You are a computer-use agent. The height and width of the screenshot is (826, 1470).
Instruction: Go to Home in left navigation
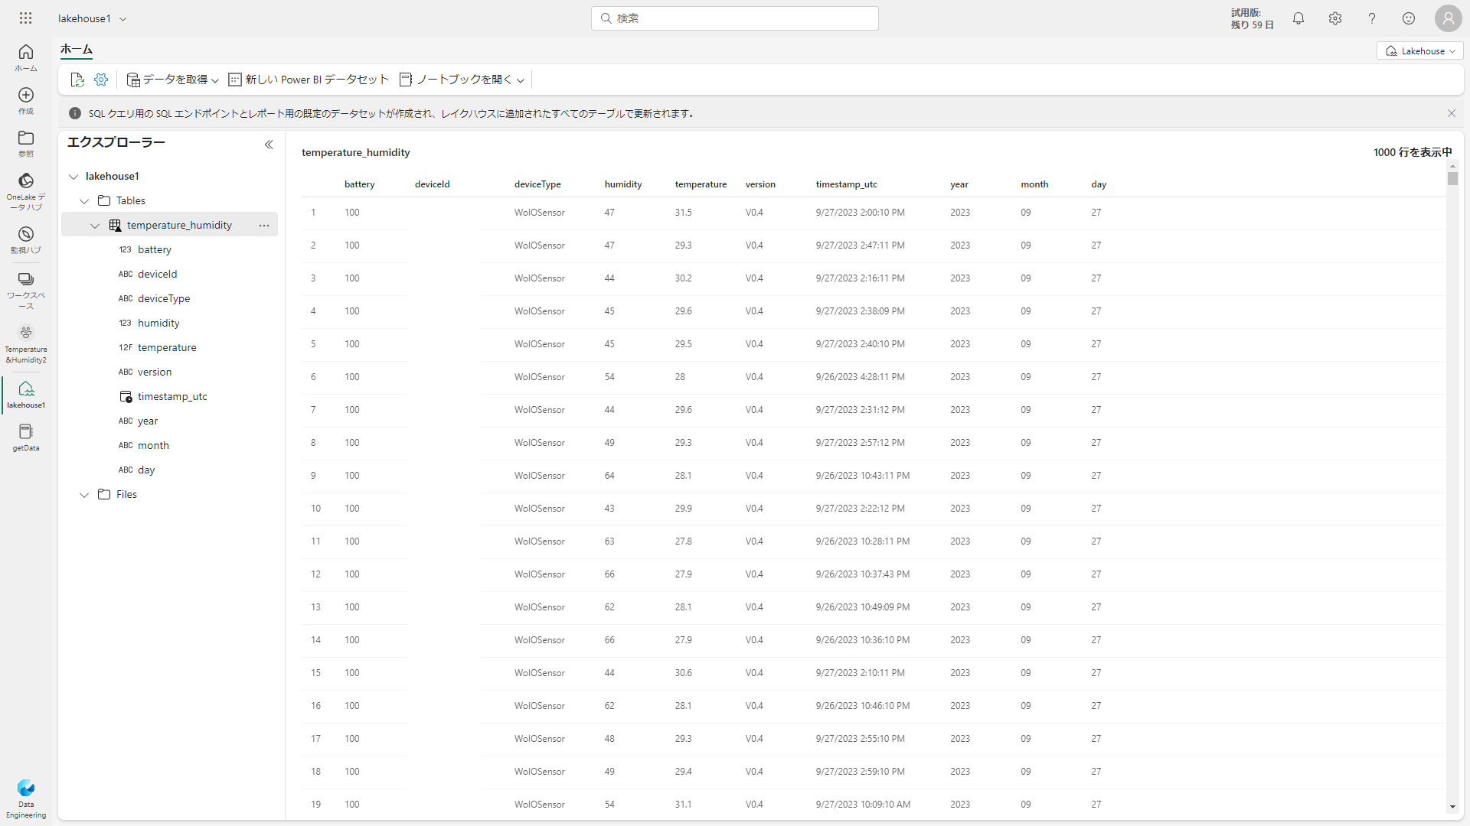click(x=26, y=57)
